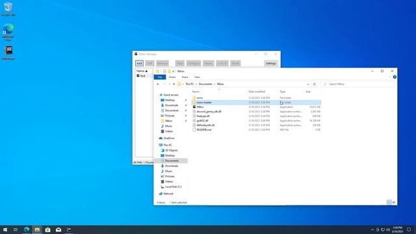Image resolution: width=416 pixels, height=234 pixels.
Task: Open Microsoft Store from taskbar
Action: [x=47, y=229]
